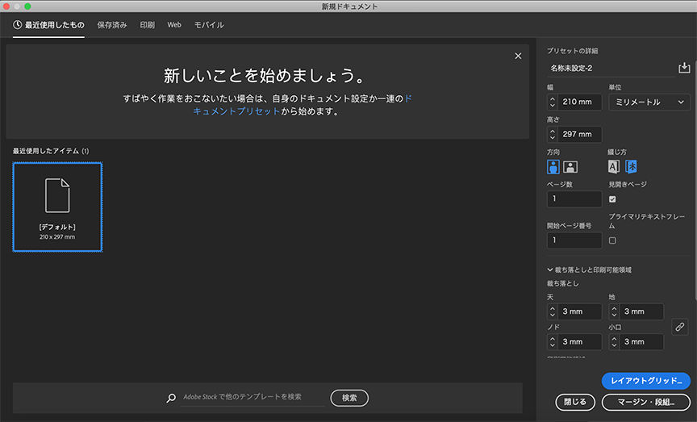The width and height of the screenshot is (697, 422).
Task: Click the 地 bleed stepper arrows
Action: (x=615, y=311)
